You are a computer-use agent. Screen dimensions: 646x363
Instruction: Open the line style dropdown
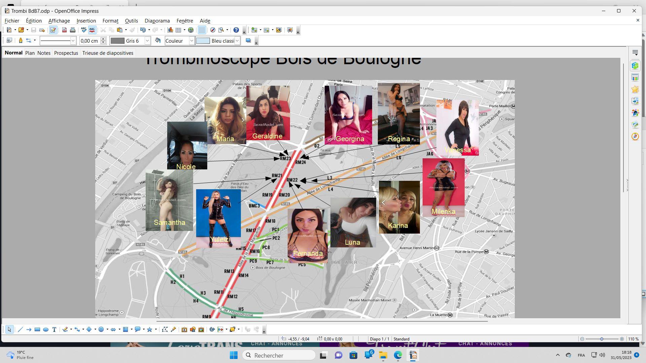73,41
